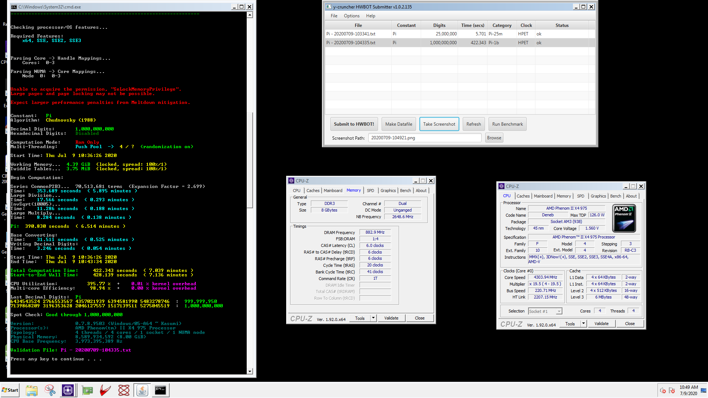The image size is (708, 398).
Task: Switch to the Java HWBOT Submitter taskbar icon
Action: point(142,390)
